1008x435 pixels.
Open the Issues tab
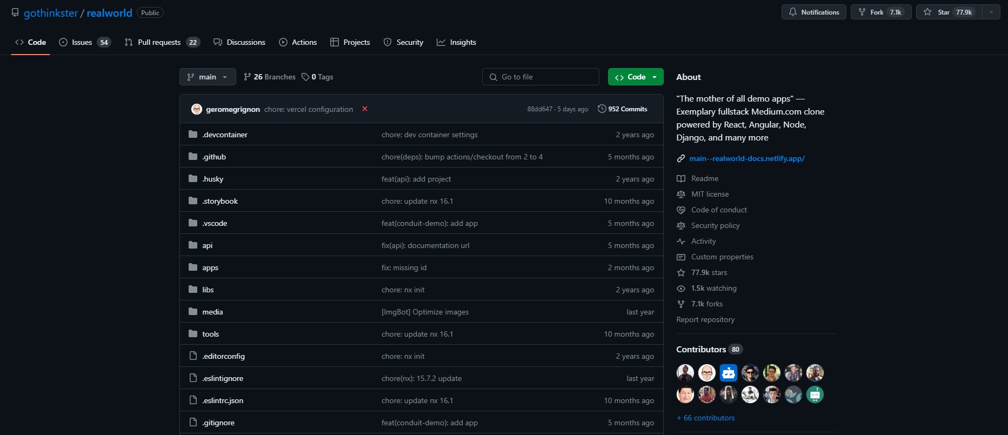85,42
